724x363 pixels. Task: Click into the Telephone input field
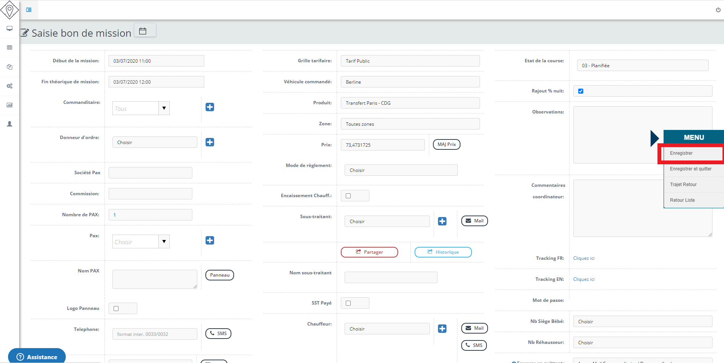155,334
